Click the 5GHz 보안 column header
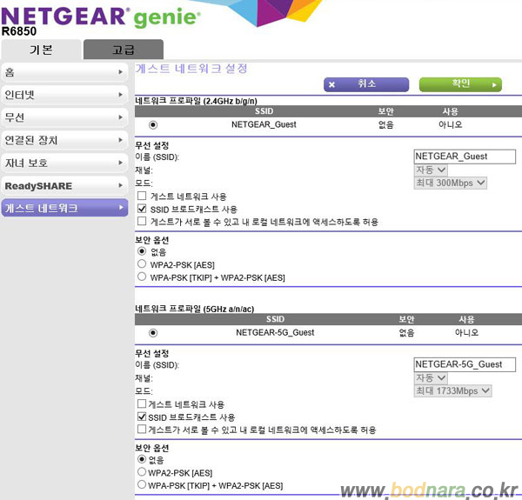522x500 pixels. click(406, 319)
